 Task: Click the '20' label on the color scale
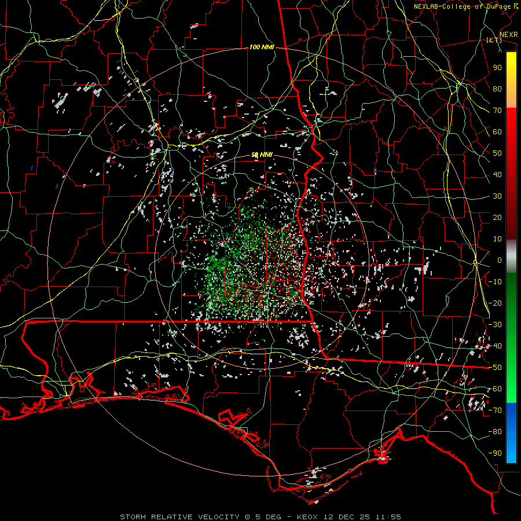pyautogui.click(x=497, y=217)
